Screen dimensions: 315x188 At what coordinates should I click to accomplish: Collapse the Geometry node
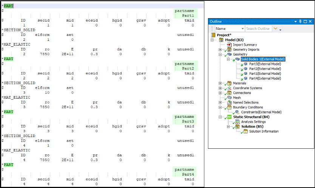(x=220, y=54)
